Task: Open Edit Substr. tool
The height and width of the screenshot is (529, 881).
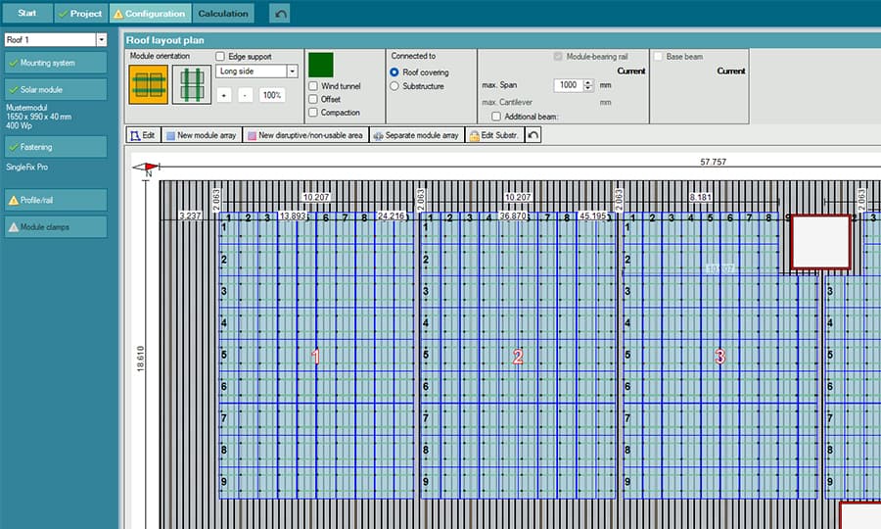Action: point(495,135)
